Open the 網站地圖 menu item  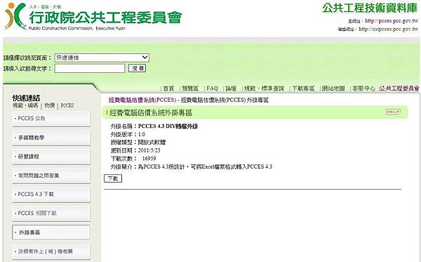coord(333,89)
